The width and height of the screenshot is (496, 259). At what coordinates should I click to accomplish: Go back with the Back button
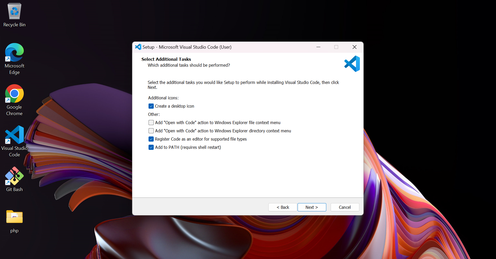(x=283, y=207)
